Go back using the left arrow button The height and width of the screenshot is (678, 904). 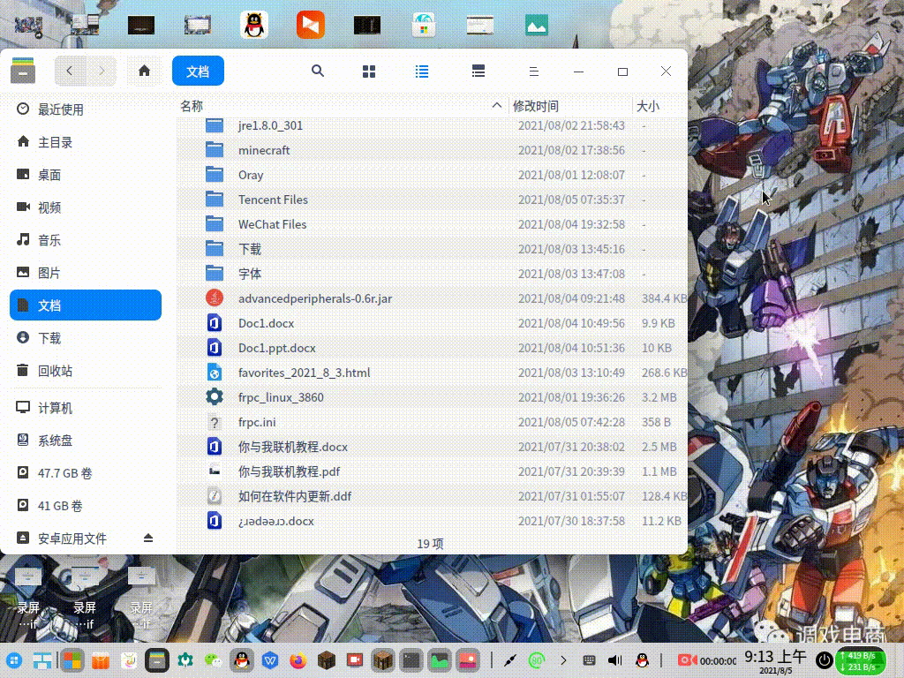click(70, 71)
